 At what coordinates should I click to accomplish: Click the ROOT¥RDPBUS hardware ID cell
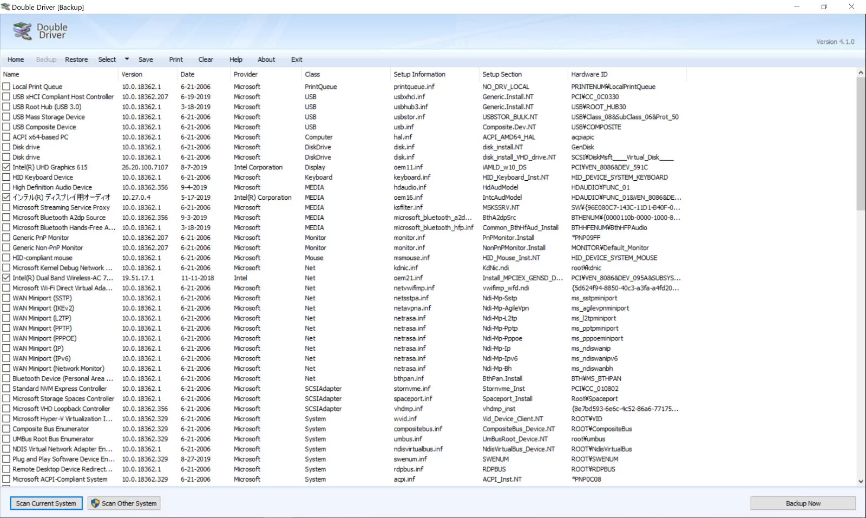coord(593,469)
